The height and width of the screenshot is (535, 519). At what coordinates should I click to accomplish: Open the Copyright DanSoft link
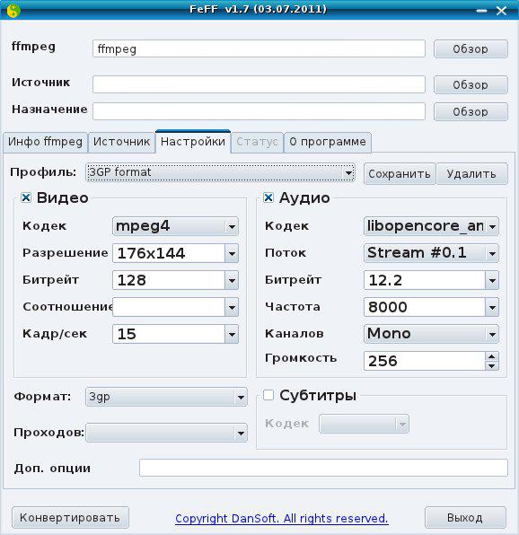point(282,518)
